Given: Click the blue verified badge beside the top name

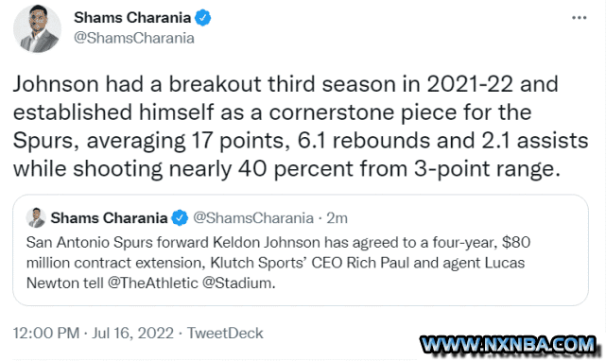Looking at the screenshot, I should click(202, 18).
